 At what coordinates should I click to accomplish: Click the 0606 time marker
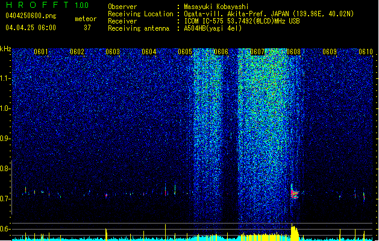coord(221,52)
